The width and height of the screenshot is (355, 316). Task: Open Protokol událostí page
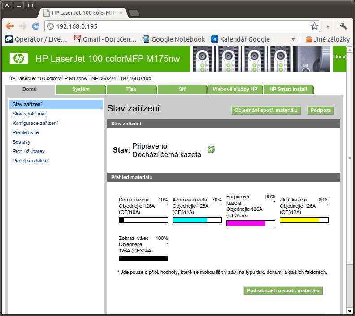click(30, 161)
